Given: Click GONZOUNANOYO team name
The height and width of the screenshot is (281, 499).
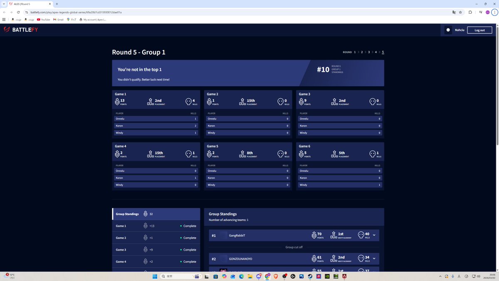Looking at the screenshot, I should click(x=240, y=259).
